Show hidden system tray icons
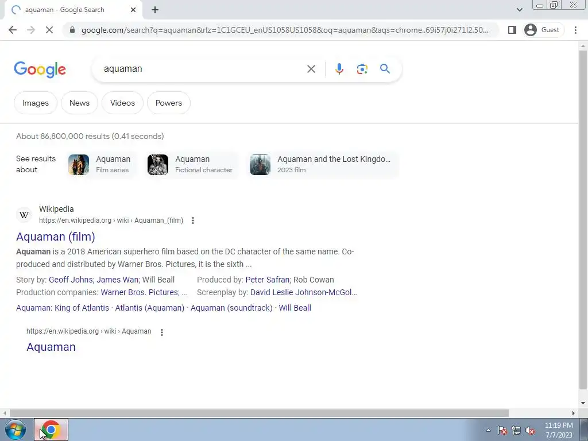This screenshot has width=588, height=441. click(488, 430)
